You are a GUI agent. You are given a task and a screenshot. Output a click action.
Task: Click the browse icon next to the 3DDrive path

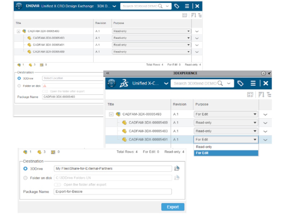pyautogui.click(x=177, y=168)
